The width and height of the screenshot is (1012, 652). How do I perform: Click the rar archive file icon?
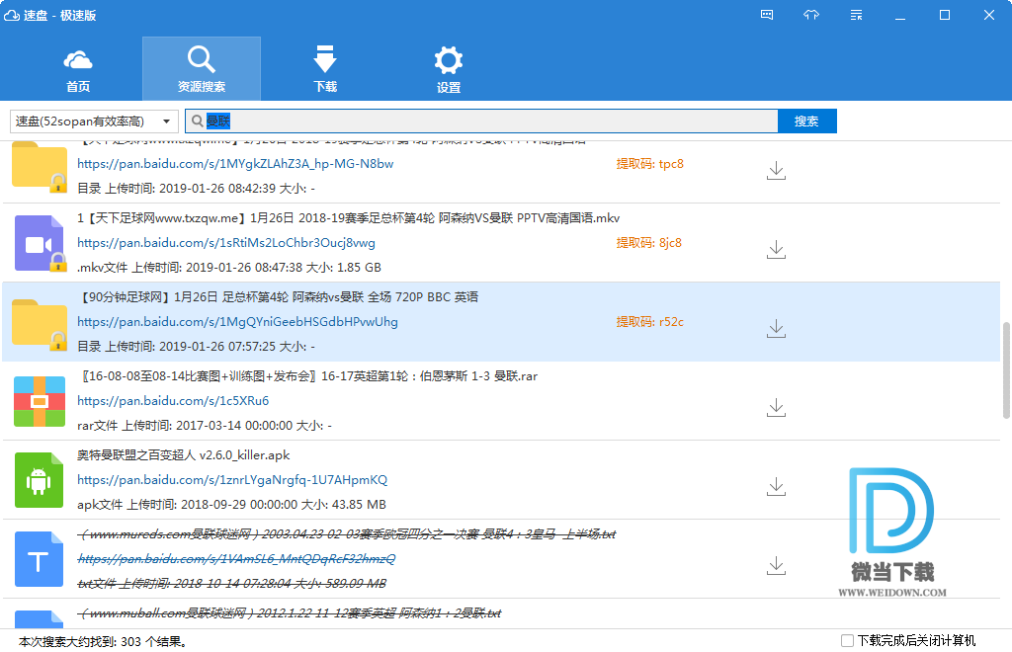pos(39,401)
